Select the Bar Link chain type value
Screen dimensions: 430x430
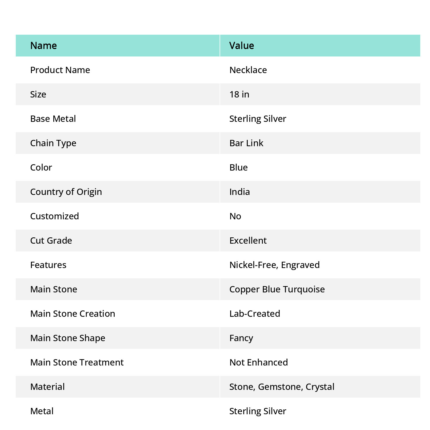[x=246, y=143]
